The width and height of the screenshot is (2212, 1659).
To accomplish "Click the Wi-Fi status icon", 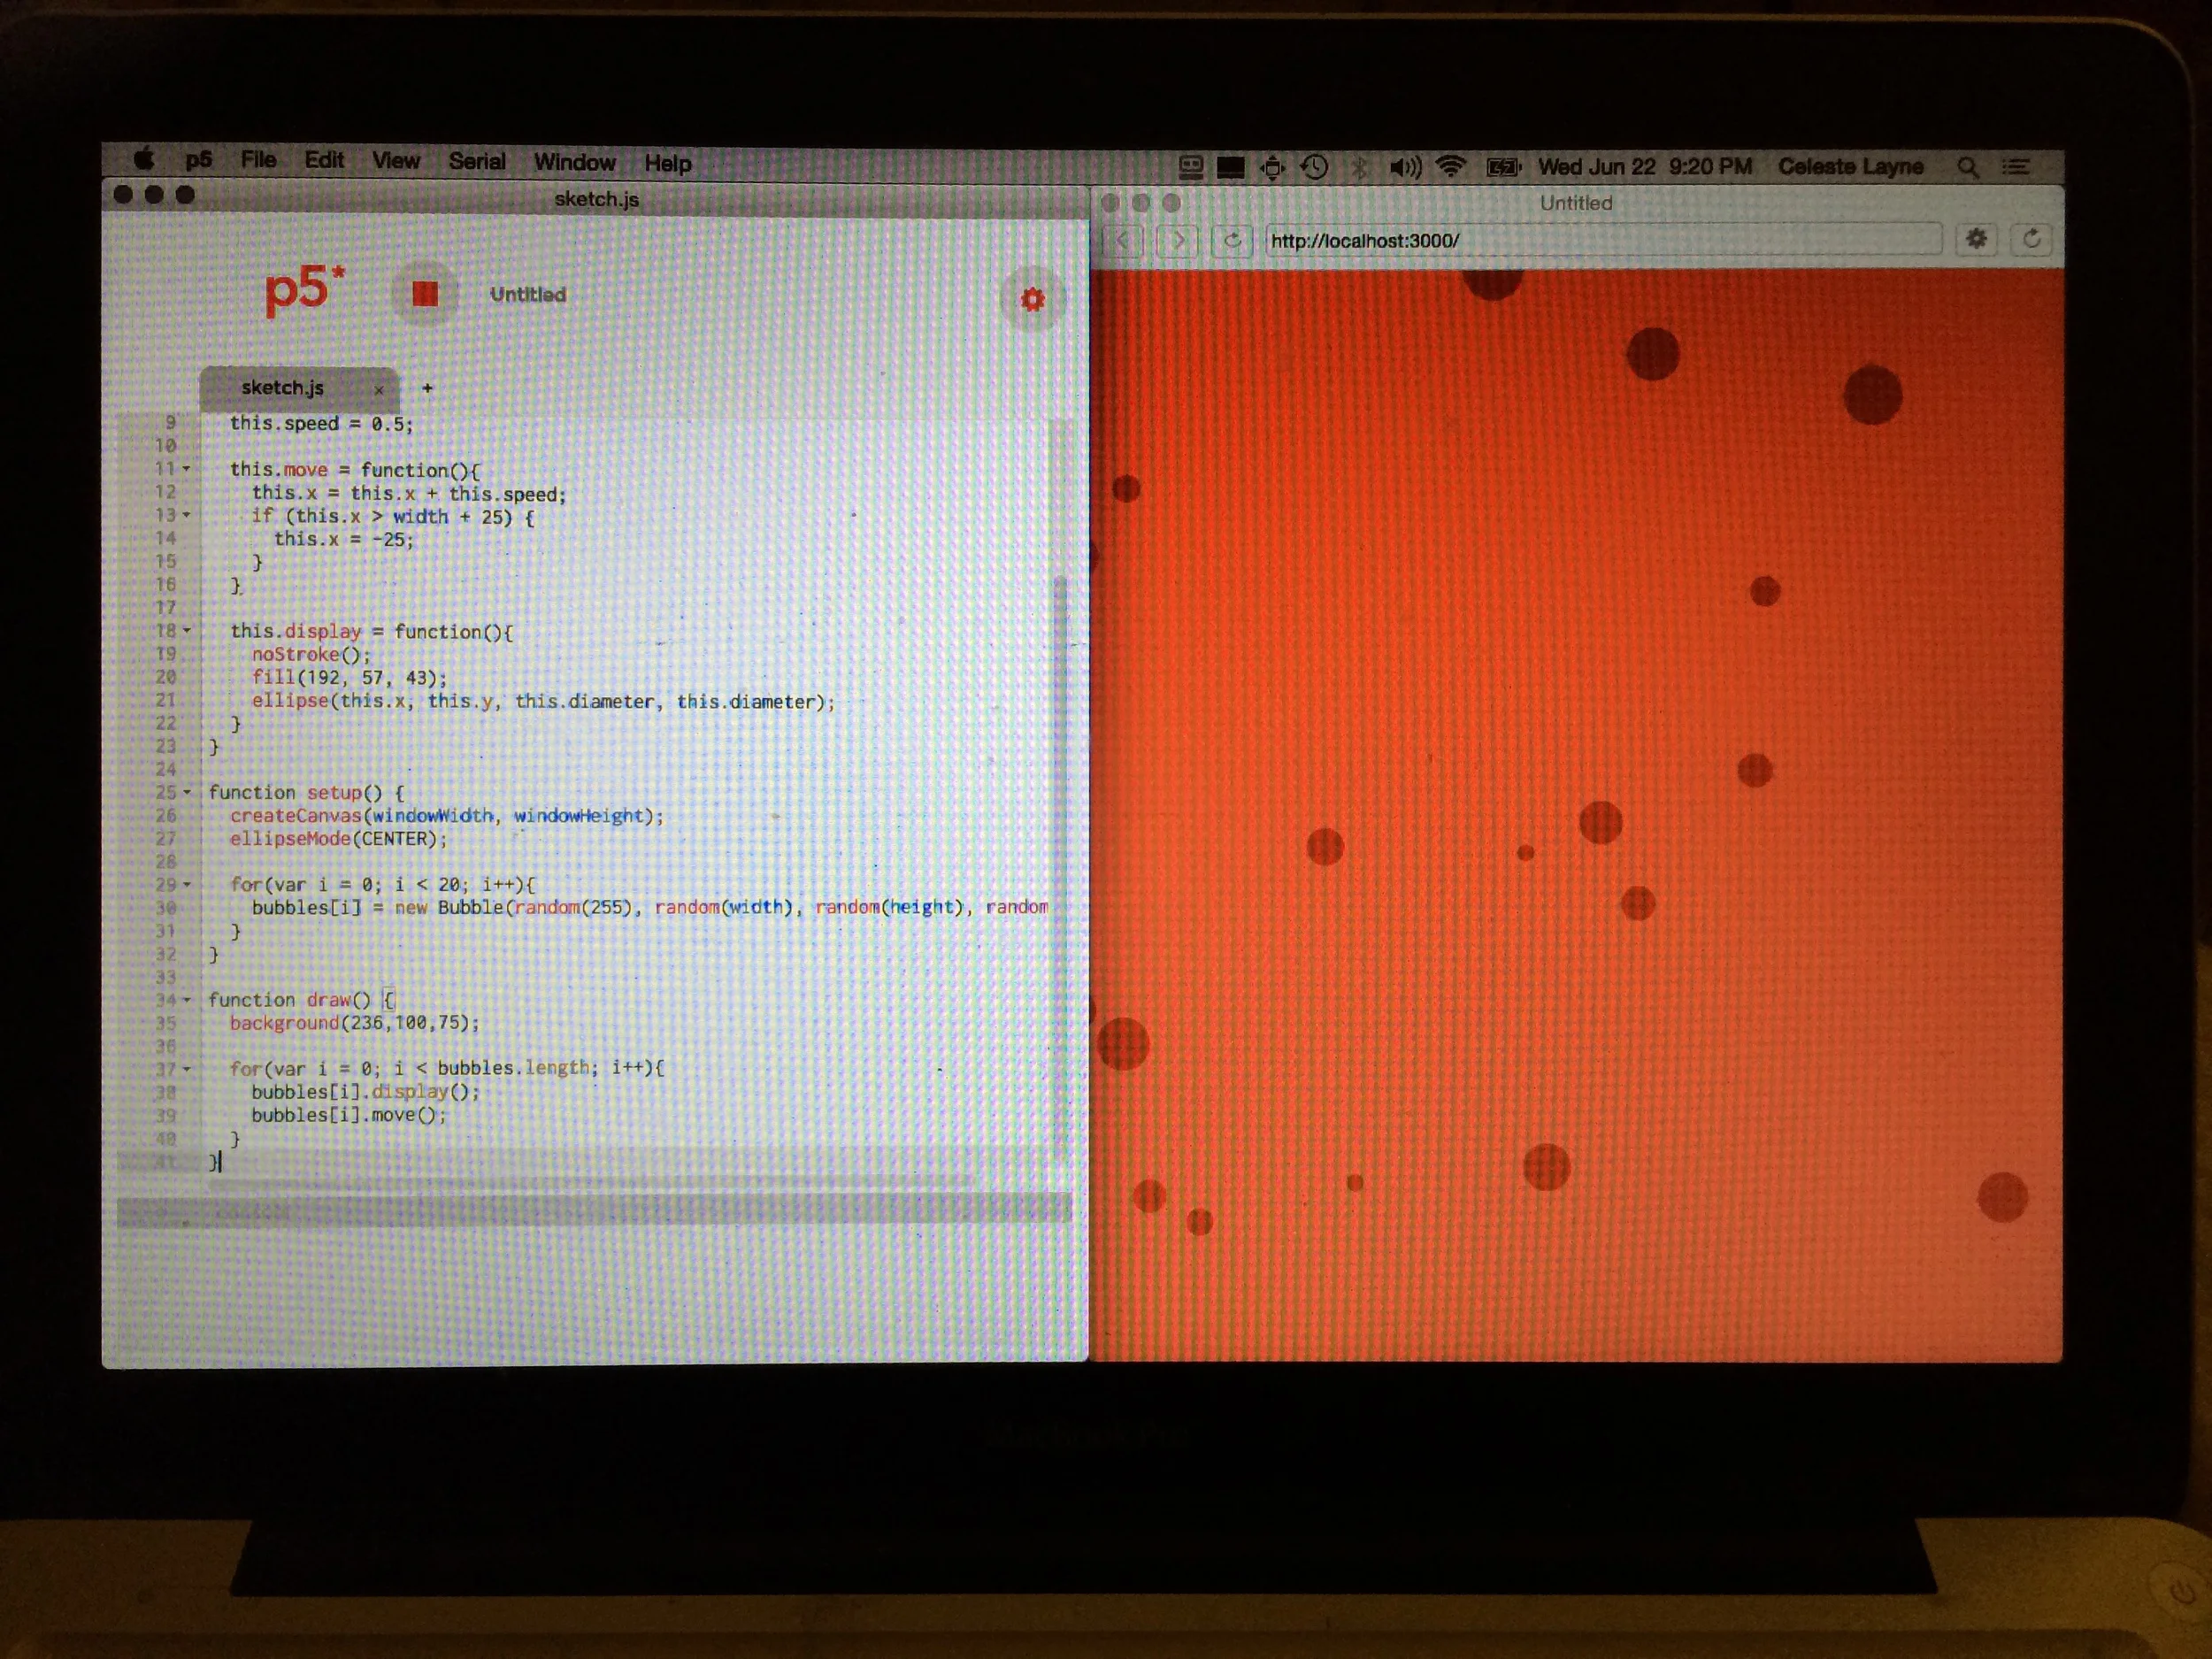I will 1450,167.
